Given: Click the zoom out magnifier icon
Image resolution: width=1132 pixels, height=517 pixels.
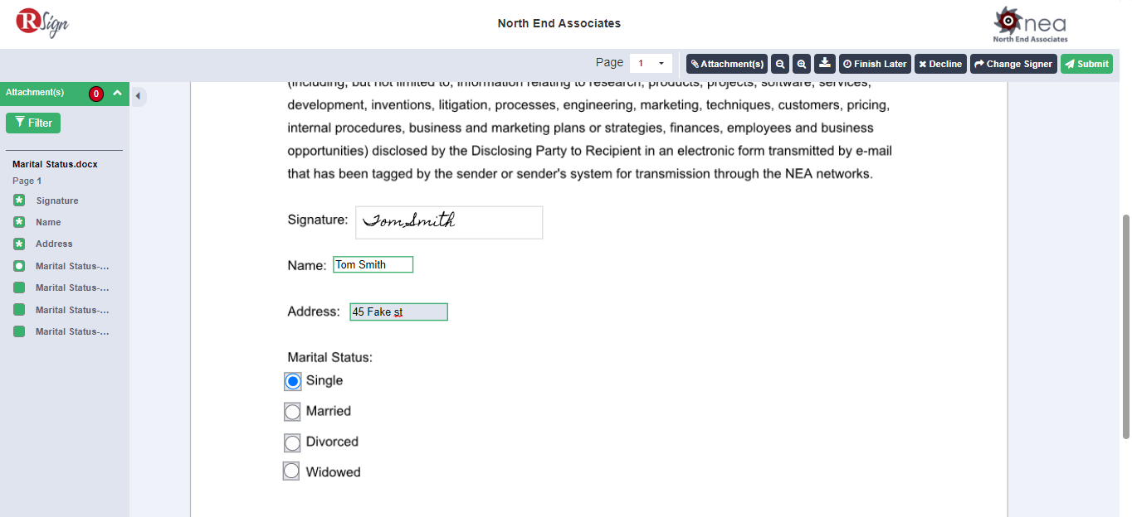Looking at the screenshot, I should point(780,64).
